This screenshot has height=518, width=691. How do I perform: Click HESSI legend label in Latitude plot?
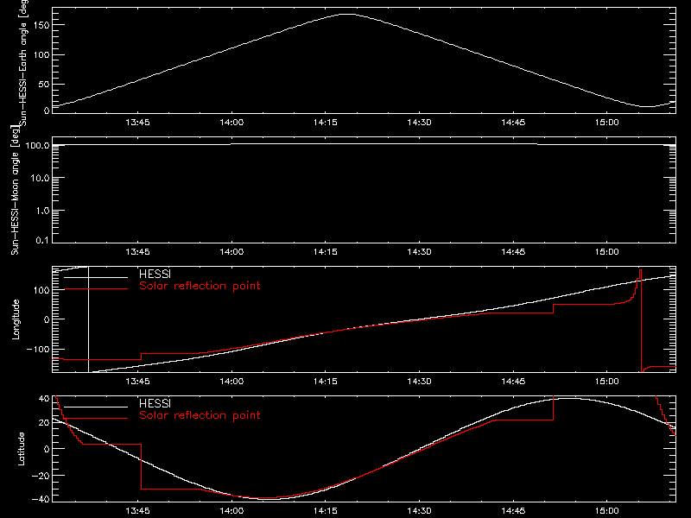click(155, 403)
